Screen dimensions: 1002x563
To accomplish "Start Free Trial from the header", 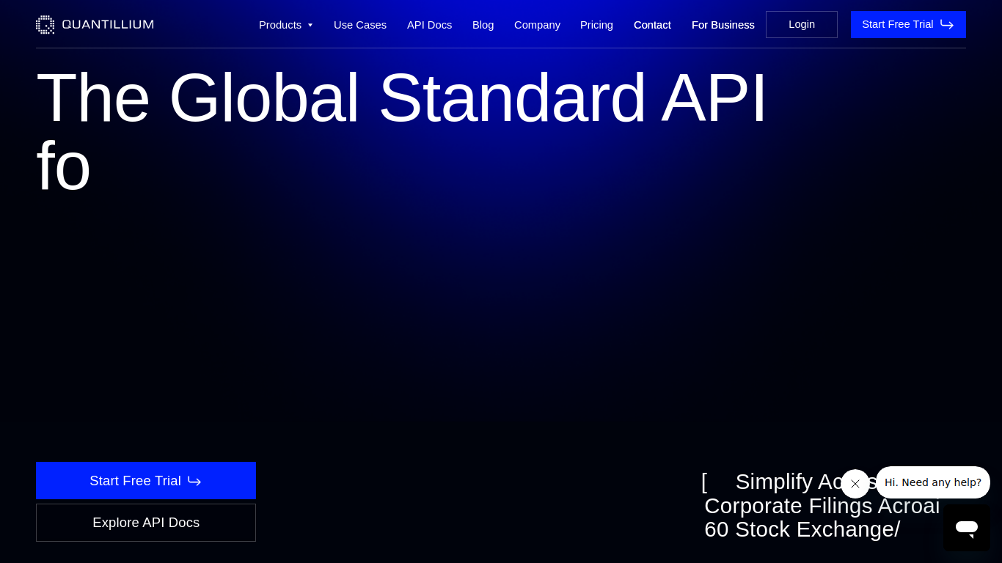I will coord(908,24).
